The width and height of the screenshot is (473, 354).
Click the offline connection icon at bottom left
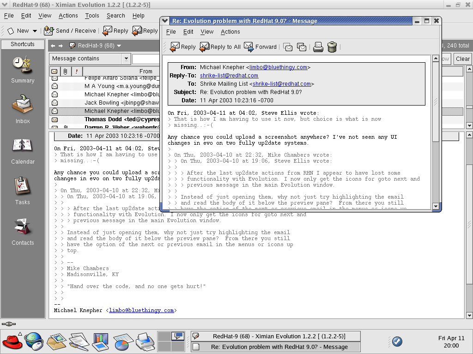point(9,324)
